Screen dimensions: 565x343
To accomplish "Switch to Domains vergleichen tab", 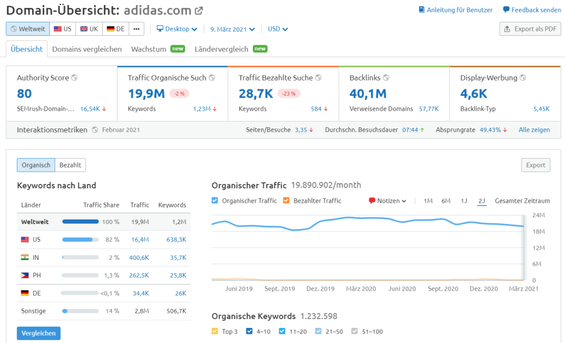I will [x=87, y=49].
